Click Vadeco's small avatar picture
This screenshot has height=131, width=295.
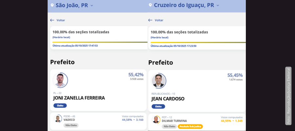58,119
